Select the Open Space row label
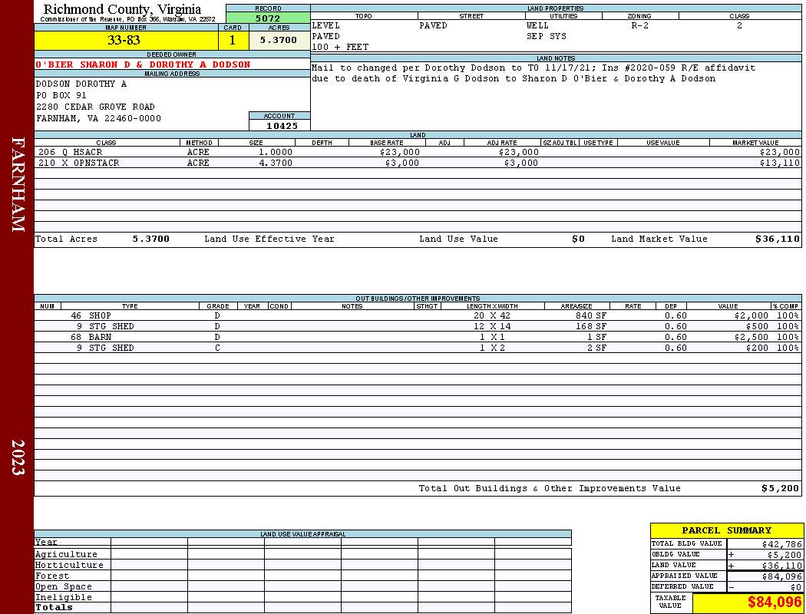The width and height of the screenshot is (806, 614). coord(63,587)
